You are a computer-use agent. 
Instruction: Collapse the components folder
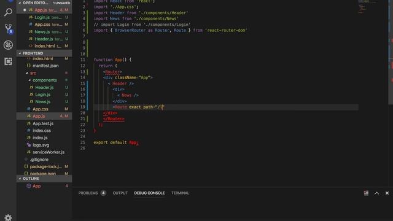coord(44,80)
